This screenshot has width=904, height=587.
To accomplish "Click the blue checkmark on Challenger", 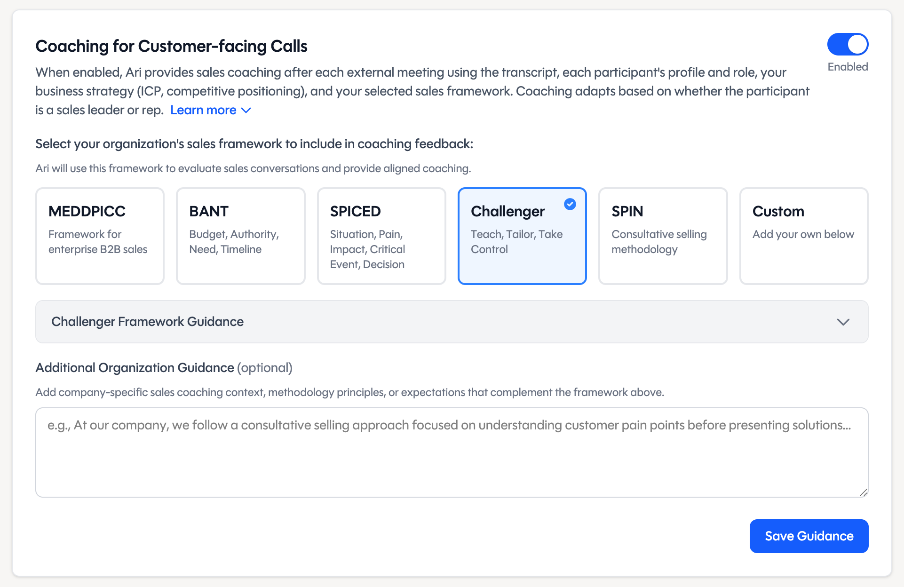I will pos(570,204).
